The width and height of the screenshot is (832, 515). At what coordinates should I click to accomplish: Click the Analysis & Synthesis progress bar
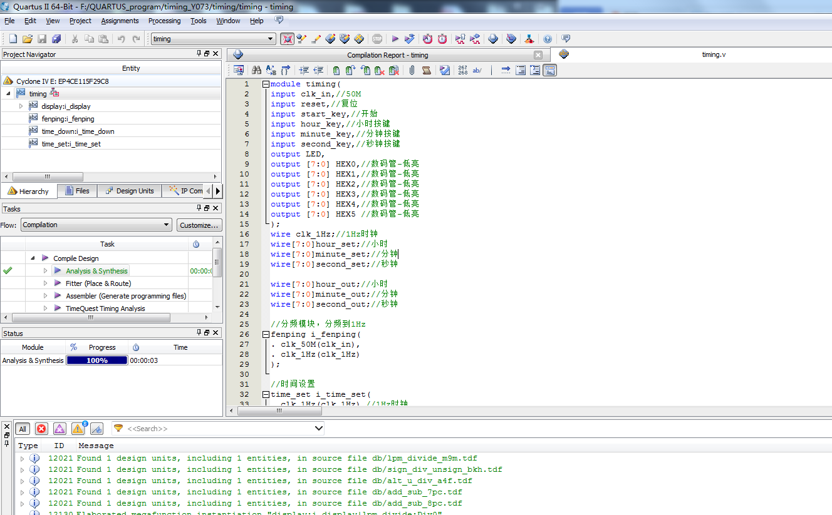[97, 360]
